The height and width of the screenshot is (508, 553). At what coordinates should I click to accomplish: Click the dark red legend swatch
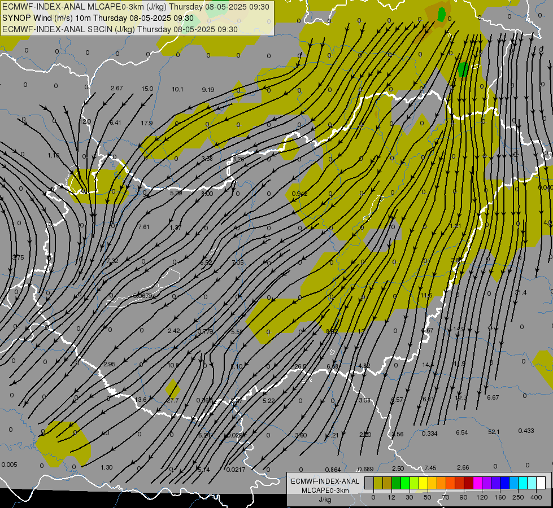[468, 483]
